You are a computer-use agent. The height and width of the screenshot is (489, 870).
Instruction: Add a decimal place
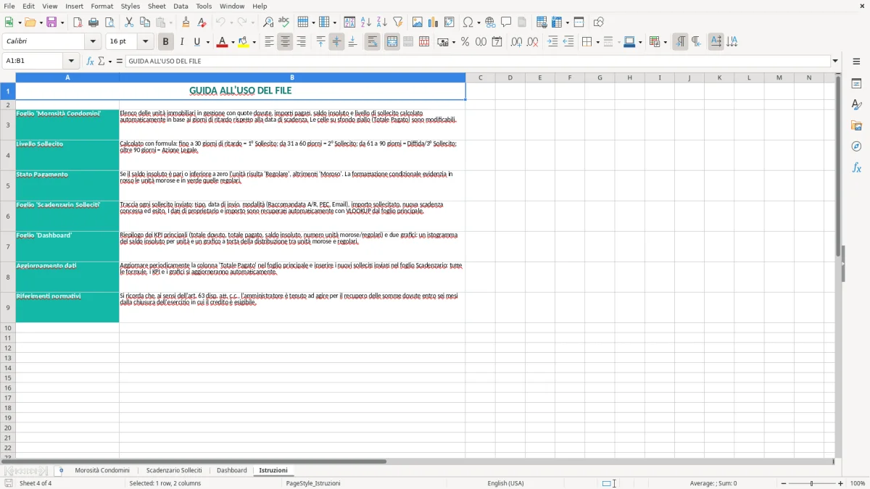pos(516,42)
